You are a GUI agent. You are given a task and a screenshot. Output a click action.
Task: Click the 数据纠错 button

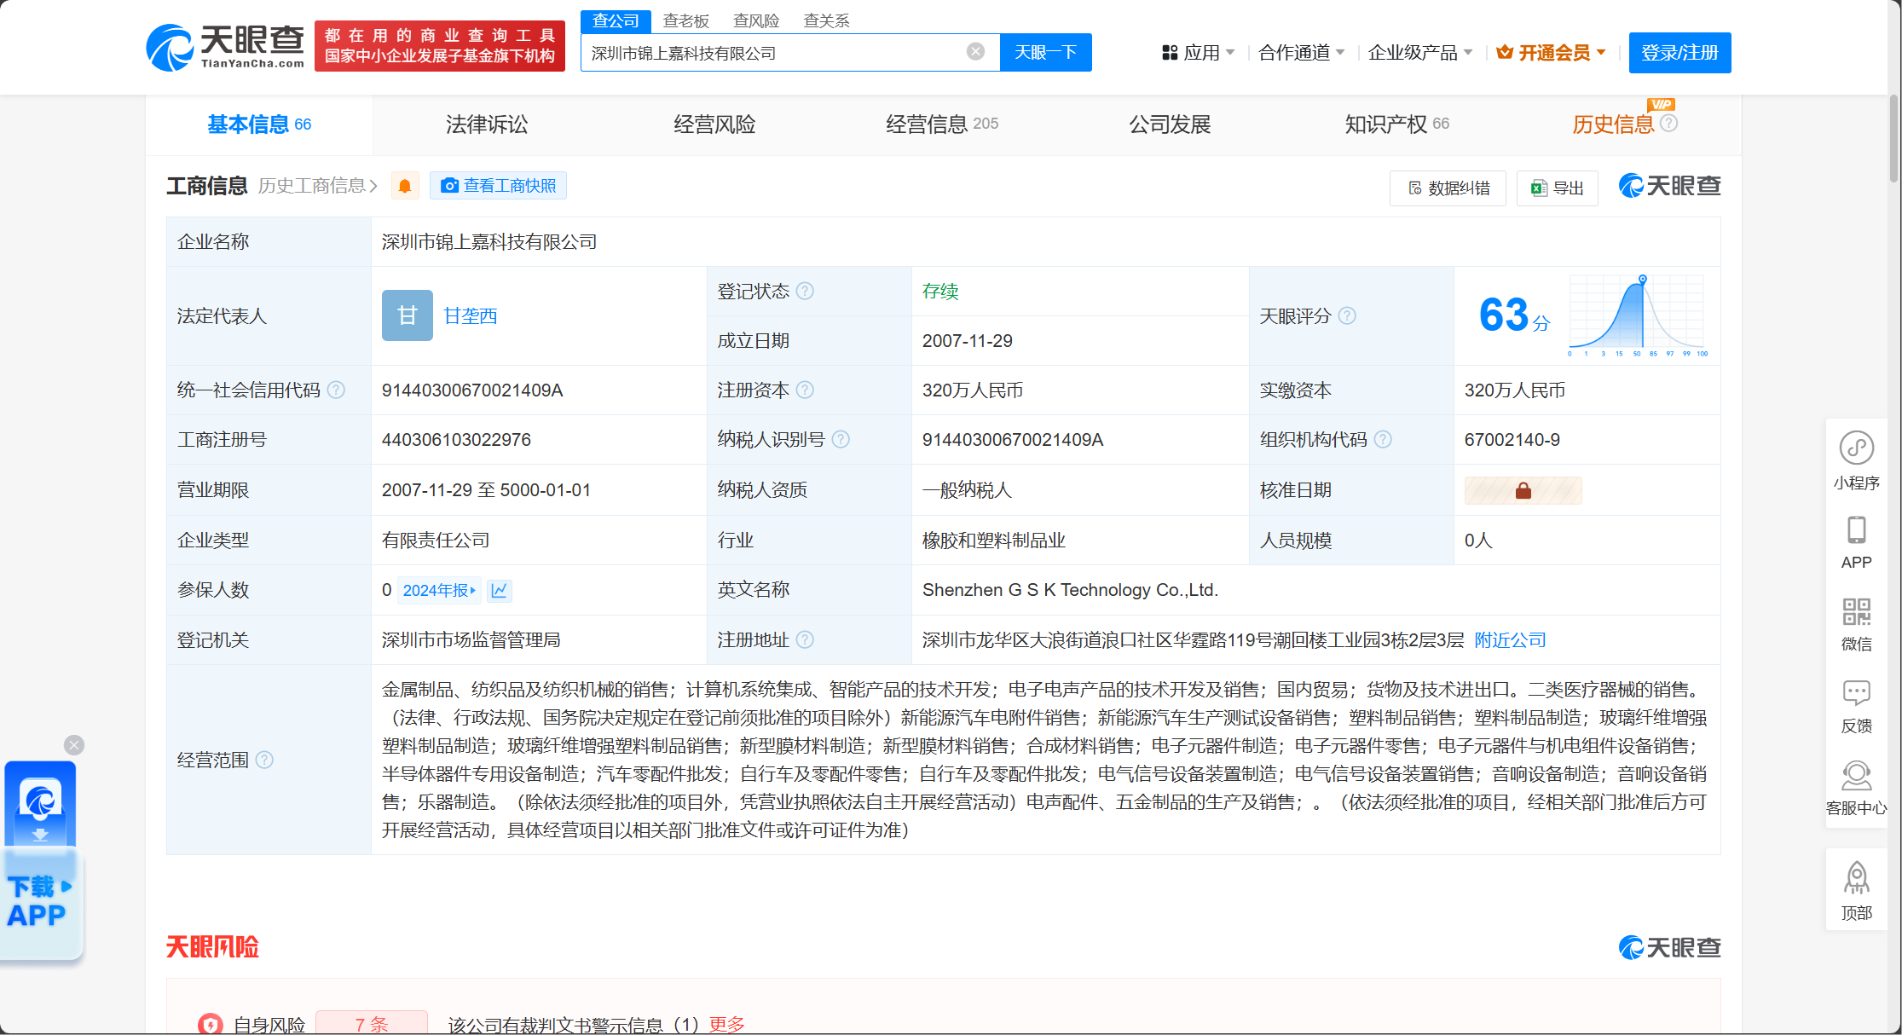pos(1448,188)
